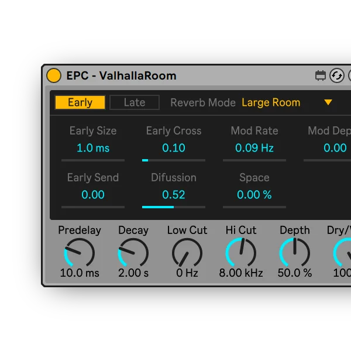Click the Early Send label
Viewport: 351px width, 351px height.
[93, 177]
